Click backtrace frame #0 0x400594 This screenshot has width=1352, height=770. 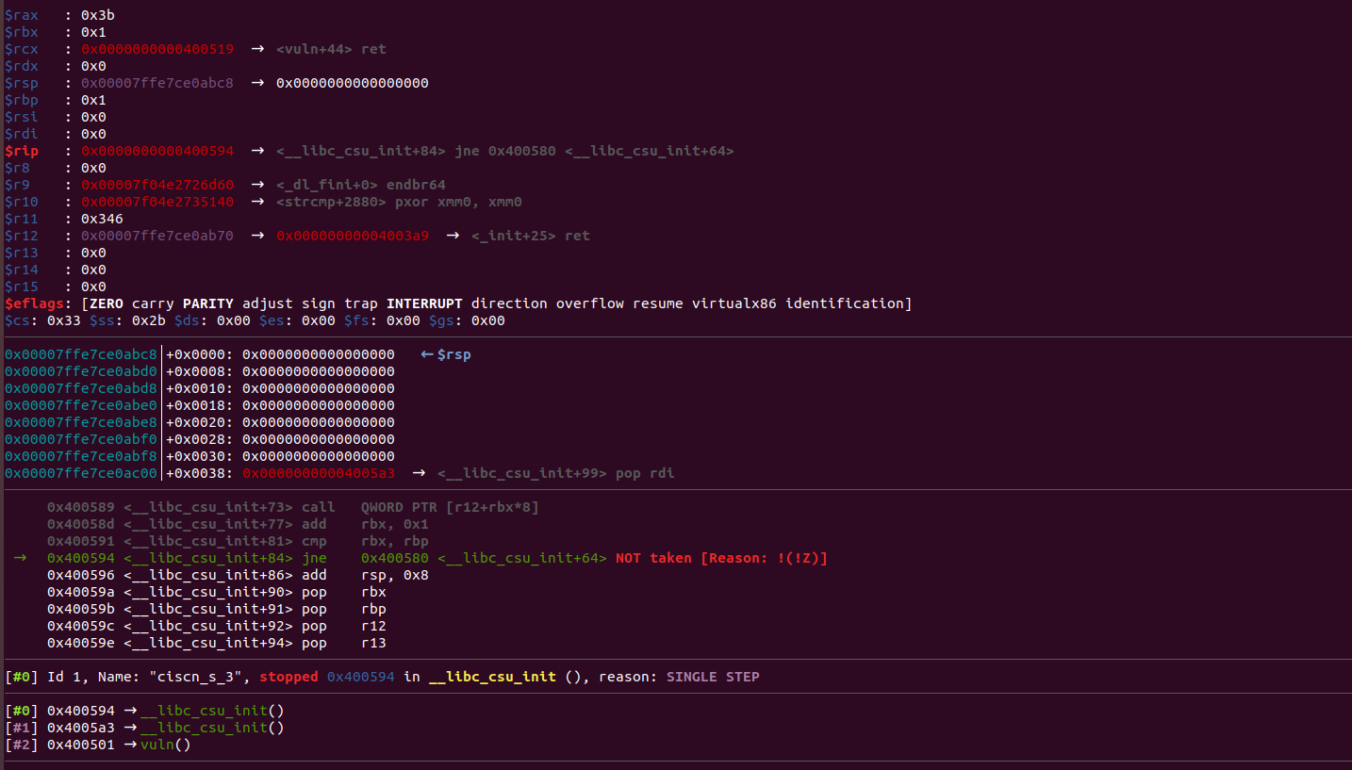point(144,711)
